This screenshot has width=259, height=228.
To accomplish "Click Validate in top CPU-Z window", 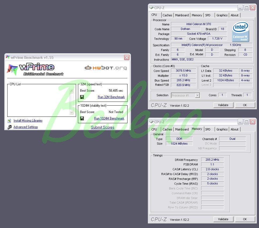I will point(223,105).
